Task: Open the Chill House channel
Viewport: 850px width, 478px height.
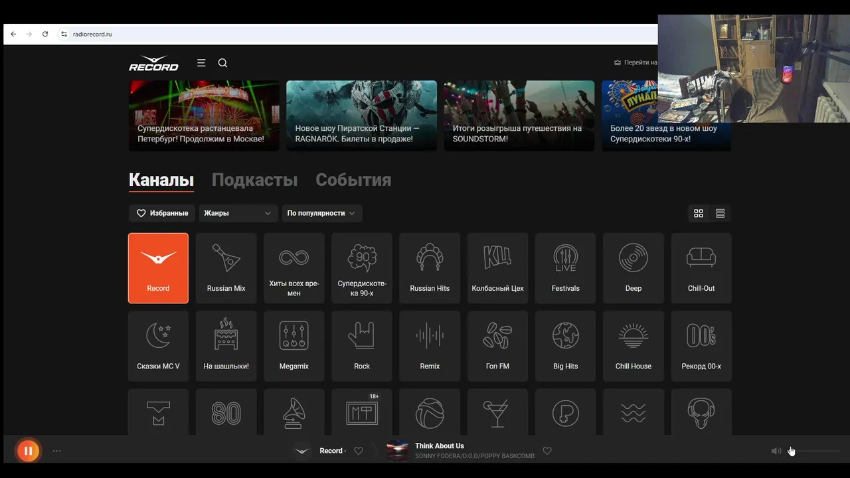Action: (x=634, y=346)
